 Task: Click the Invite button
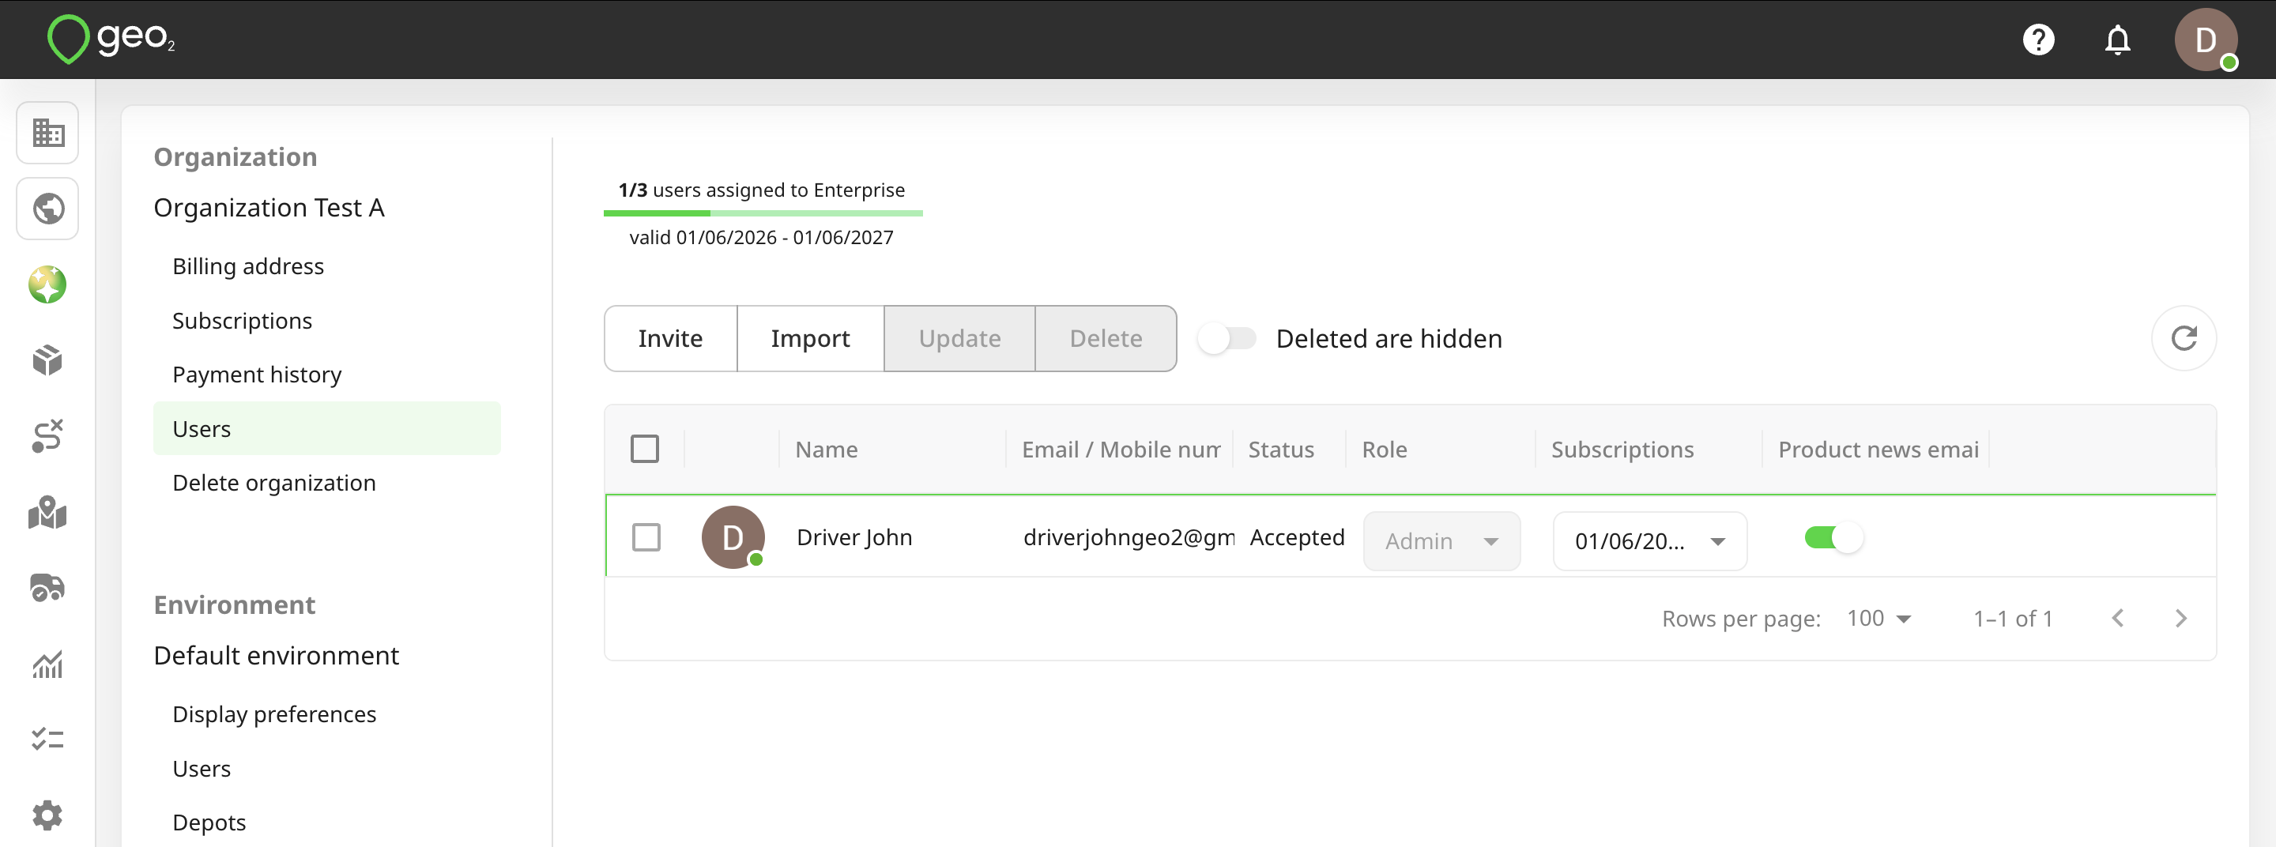(671, 338)
